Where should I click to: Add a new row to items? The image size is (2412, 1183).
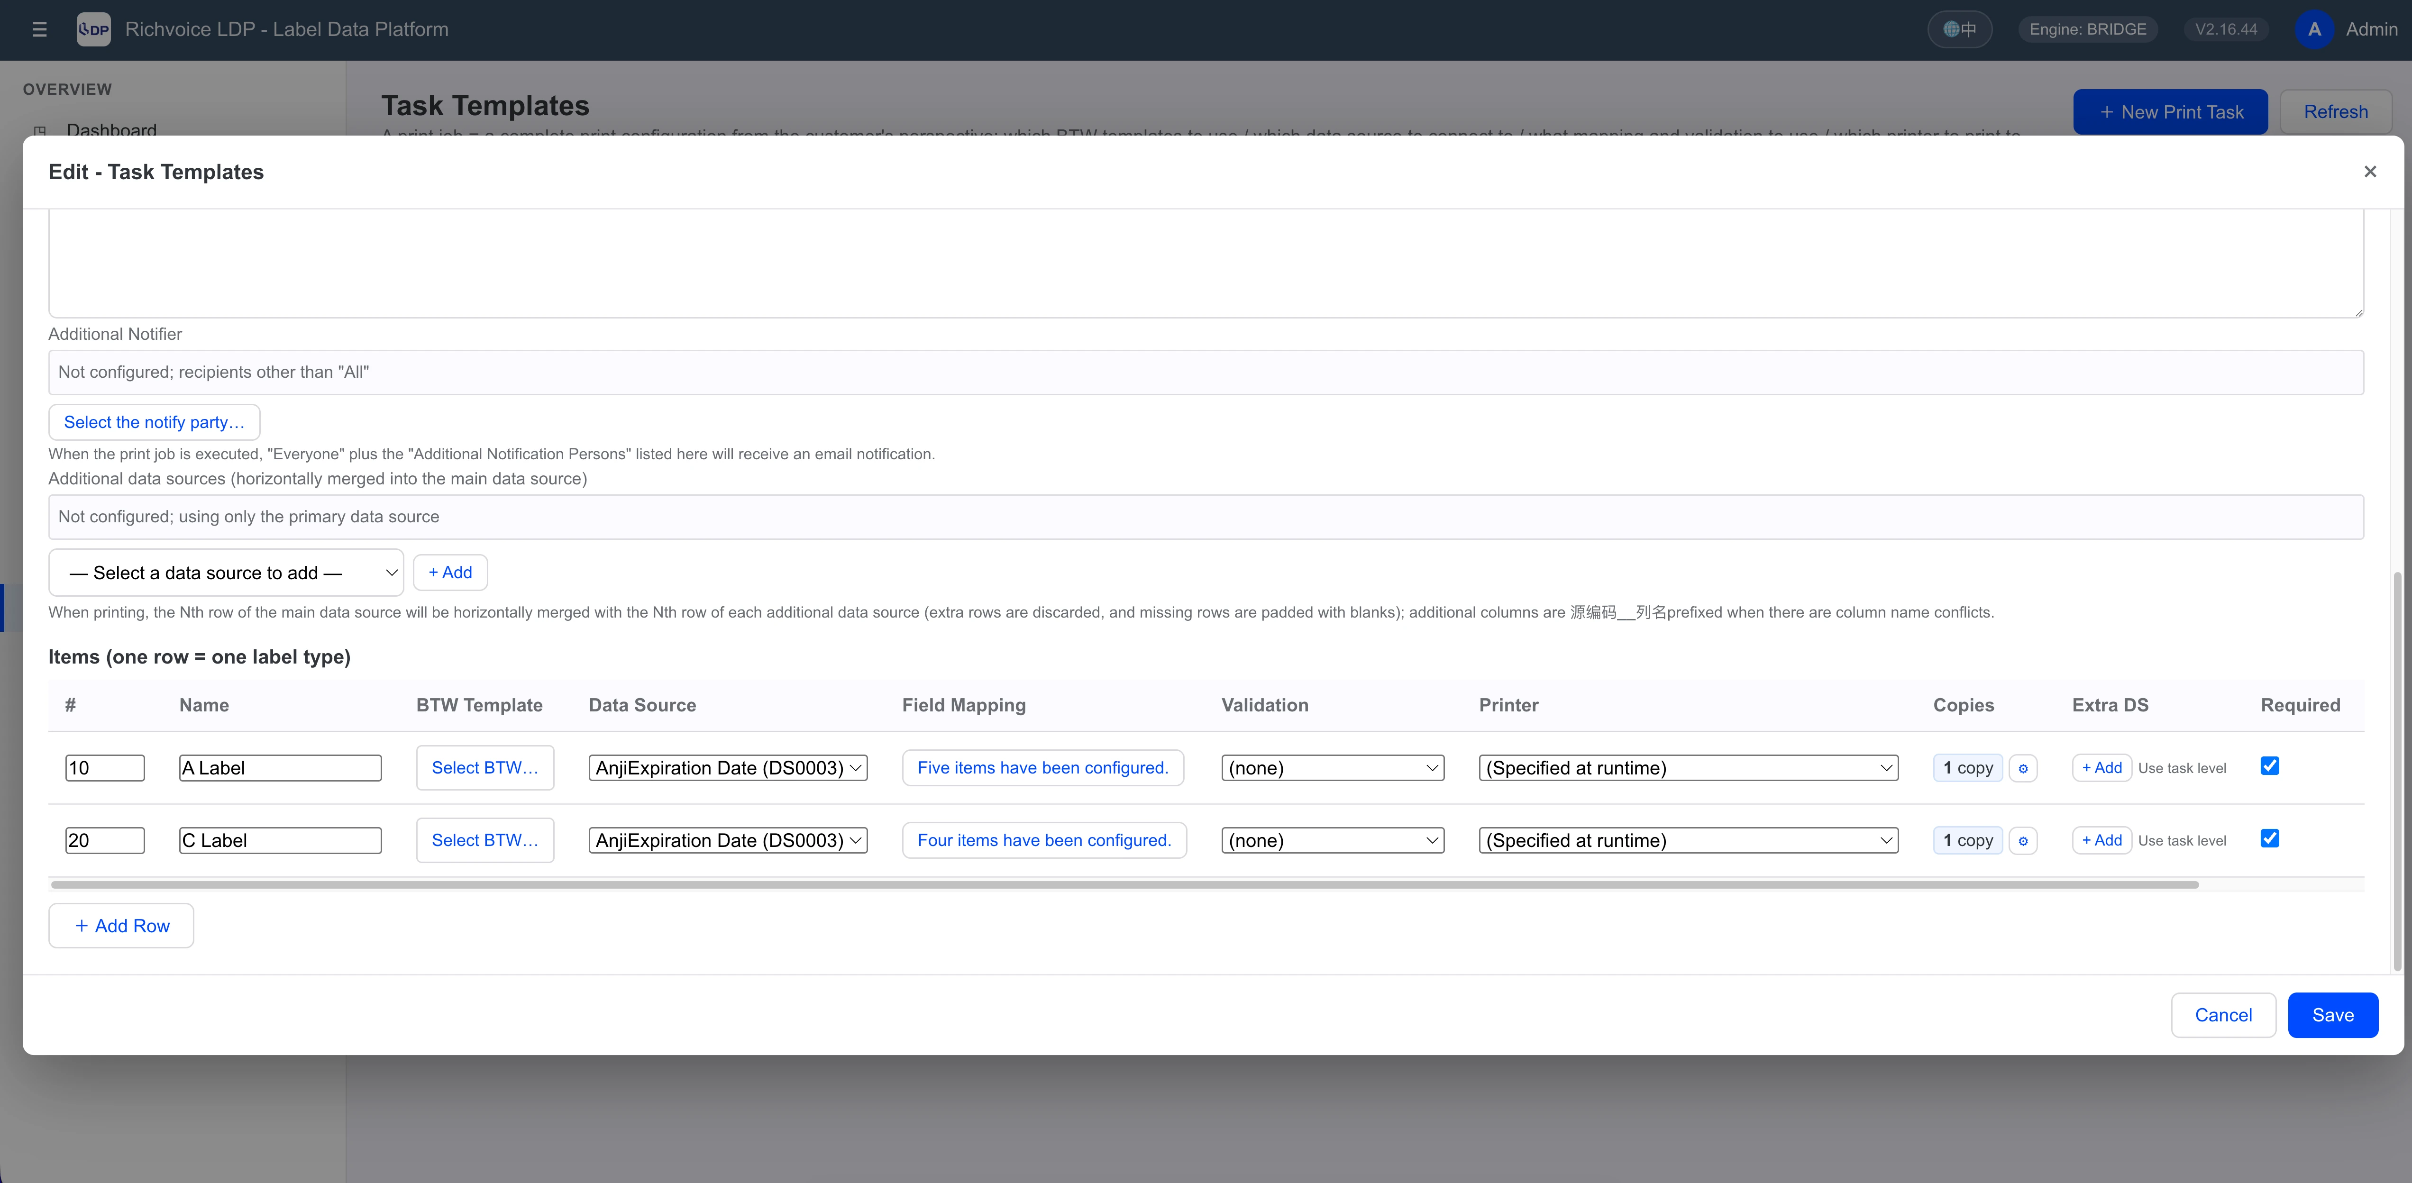click(x=121, y=926)
